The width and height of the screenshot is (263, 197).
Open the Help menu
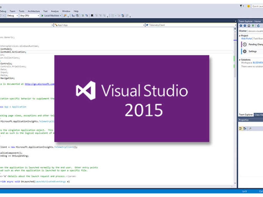[x=76, y=11]
